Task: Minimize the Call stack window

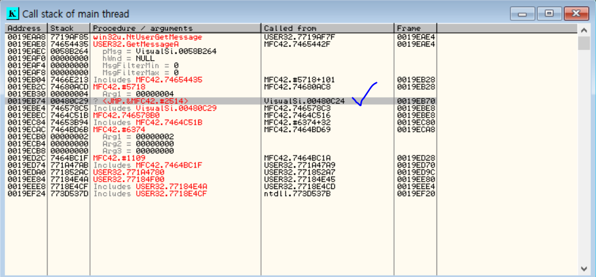Action: [523, 14]
